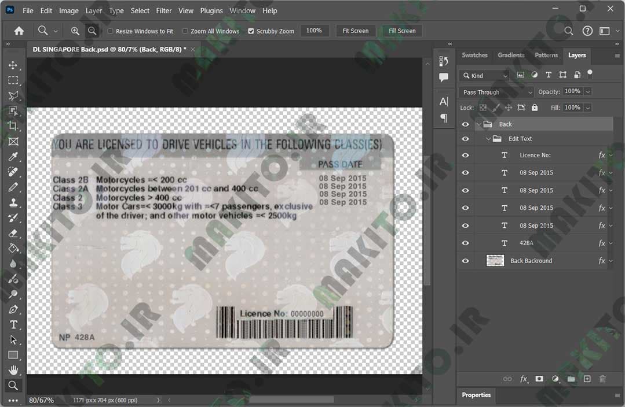
Task: Enable Resize Windows to Fit checkbox
Action: point(111,31)
